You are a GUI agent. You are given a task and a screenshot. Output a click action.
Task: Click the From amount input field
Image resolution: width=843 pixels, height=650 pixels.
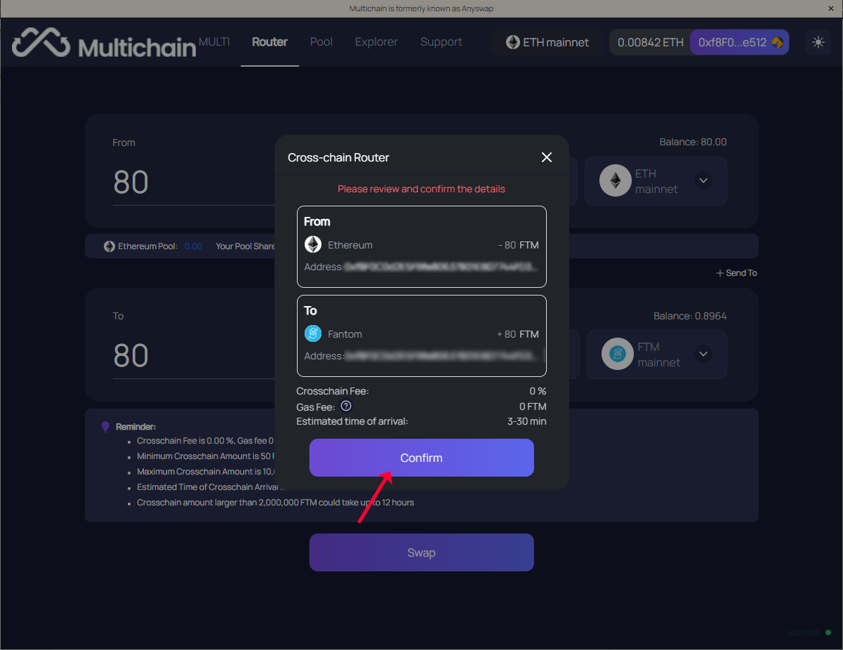[194, 183]
